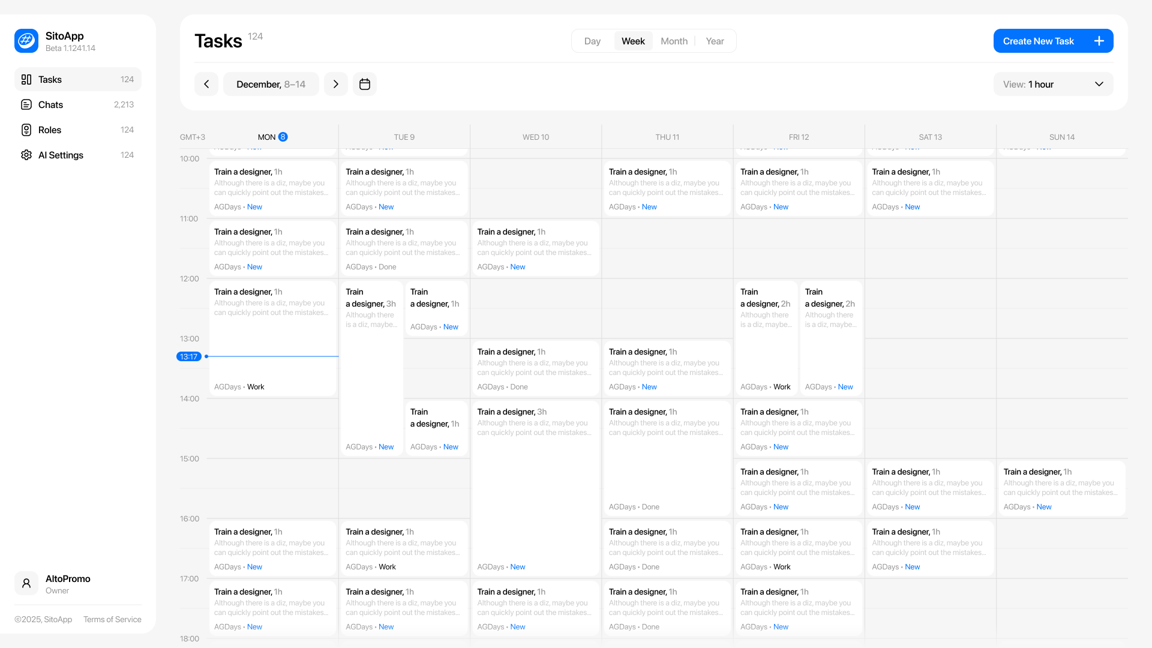Switch to the Month view

[674, 41]
